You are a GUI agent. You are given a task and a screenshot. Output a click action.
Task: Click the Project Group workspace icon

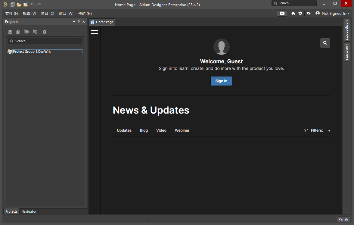point(10,52)
